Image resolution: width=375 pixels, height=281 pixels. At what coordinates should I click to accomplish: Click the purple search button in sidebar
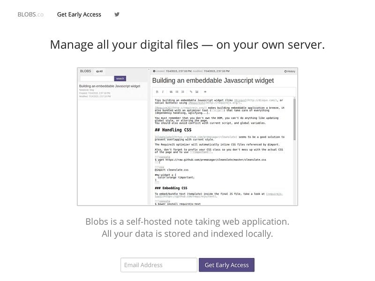pyautogui.click(x=120, y=78)
